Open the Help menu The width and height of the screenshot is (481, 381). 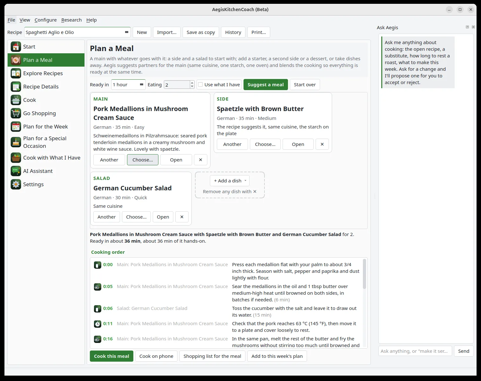coord(91,20)
